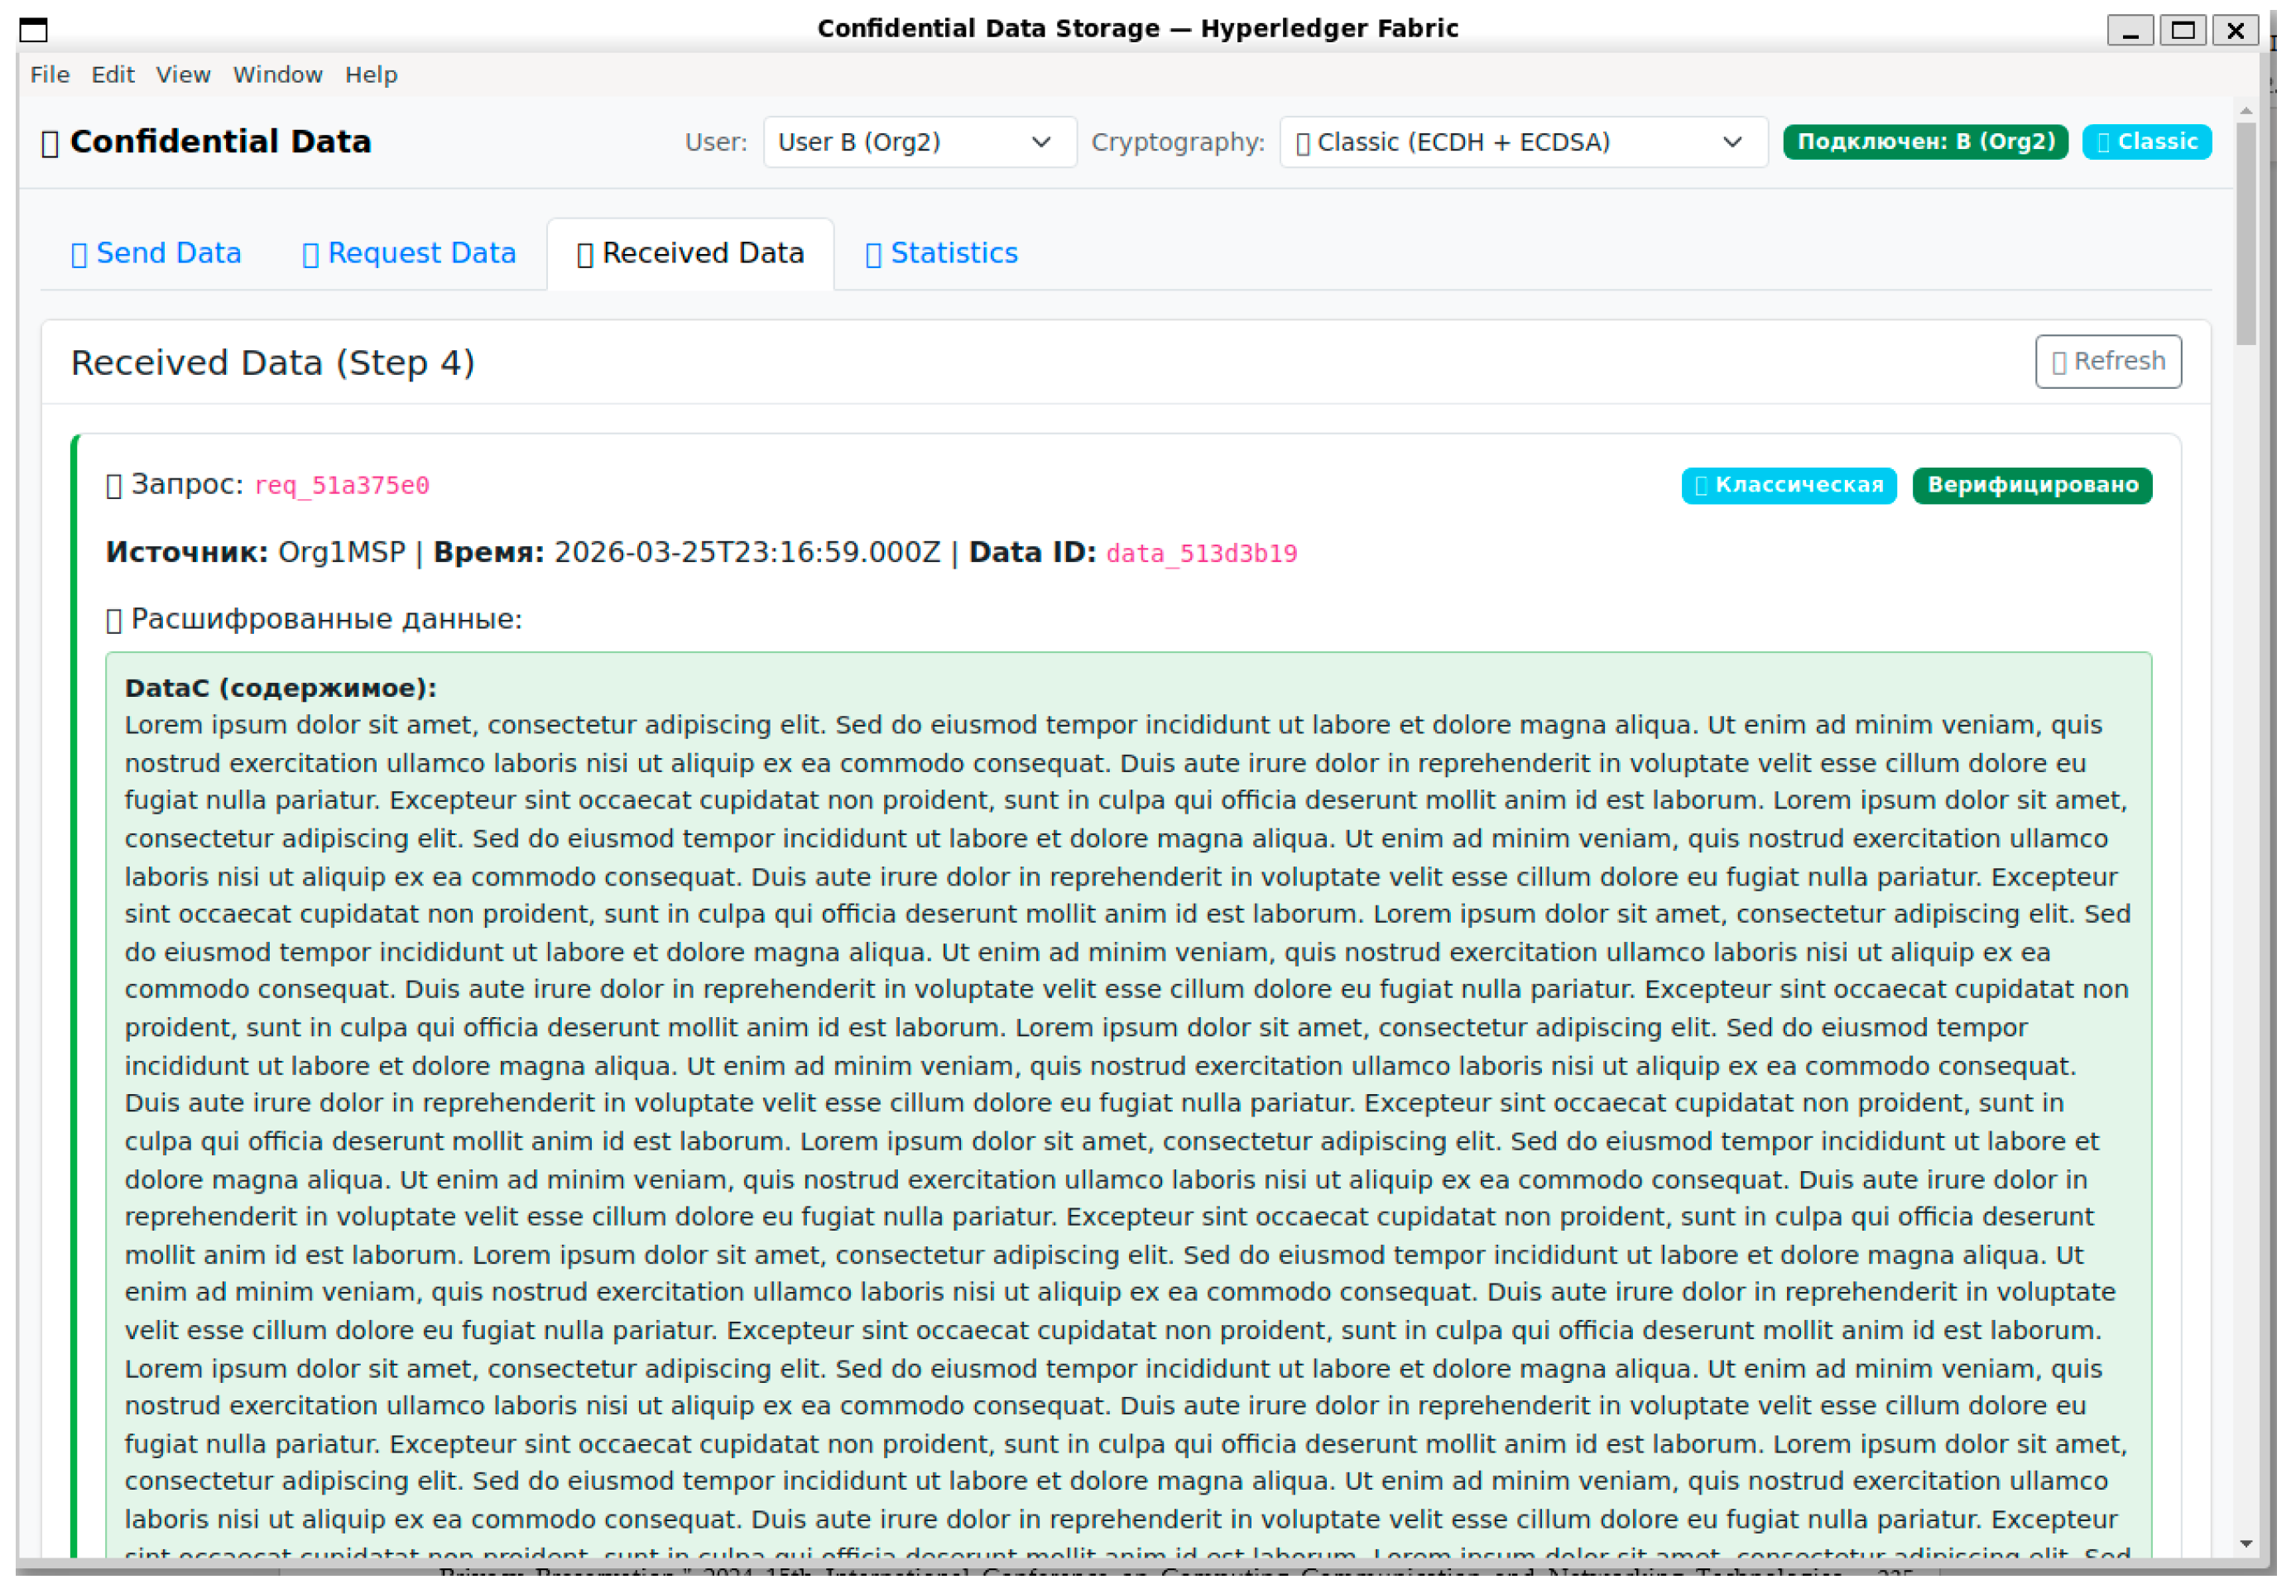This screenshot has width=2296, height=1589.
Task: Click the Request Data tab icon
Action: (310, 256)
